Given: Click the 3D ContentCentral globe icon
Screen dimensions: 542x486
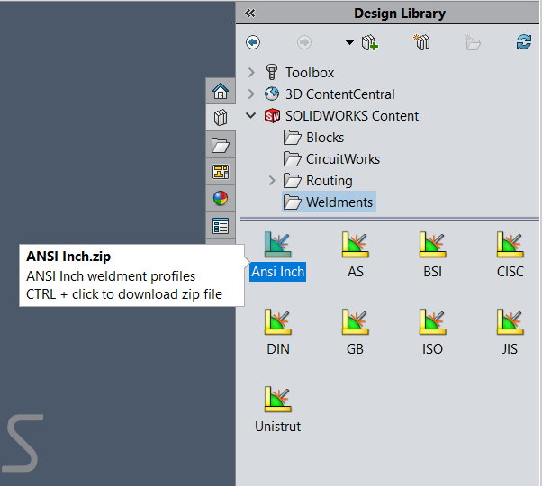Looking at the screenshot, I should (272, 94).
